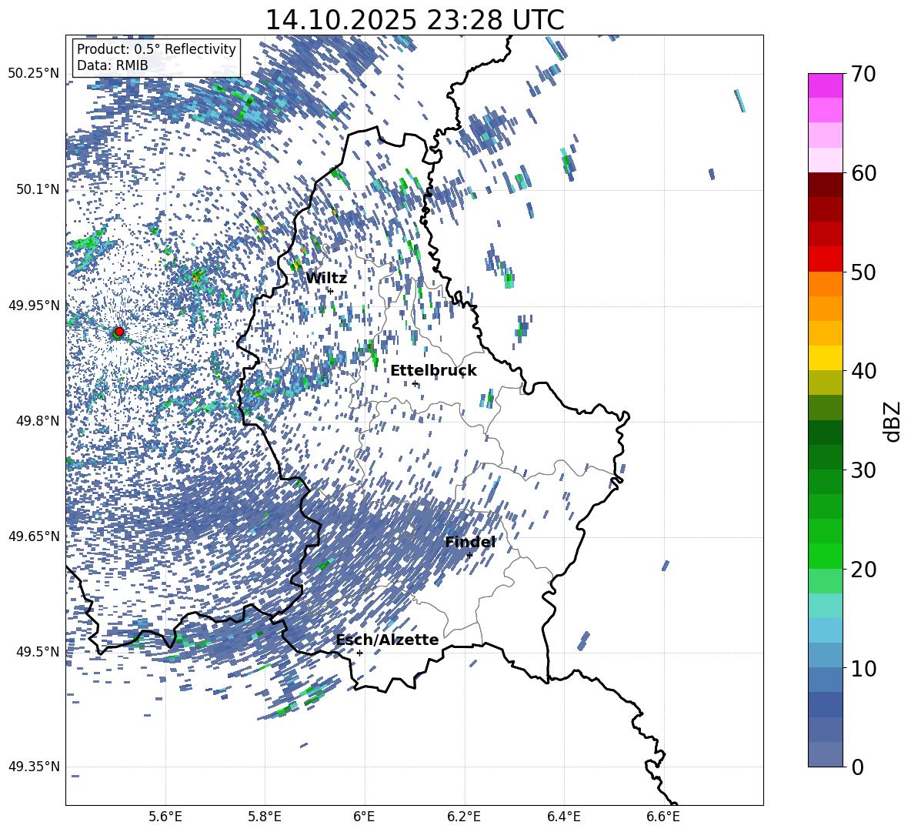The width and height of the screenshot is (911, 832).
Task: Click the Ettelbruck cross marker
Action: pos(415,383)
